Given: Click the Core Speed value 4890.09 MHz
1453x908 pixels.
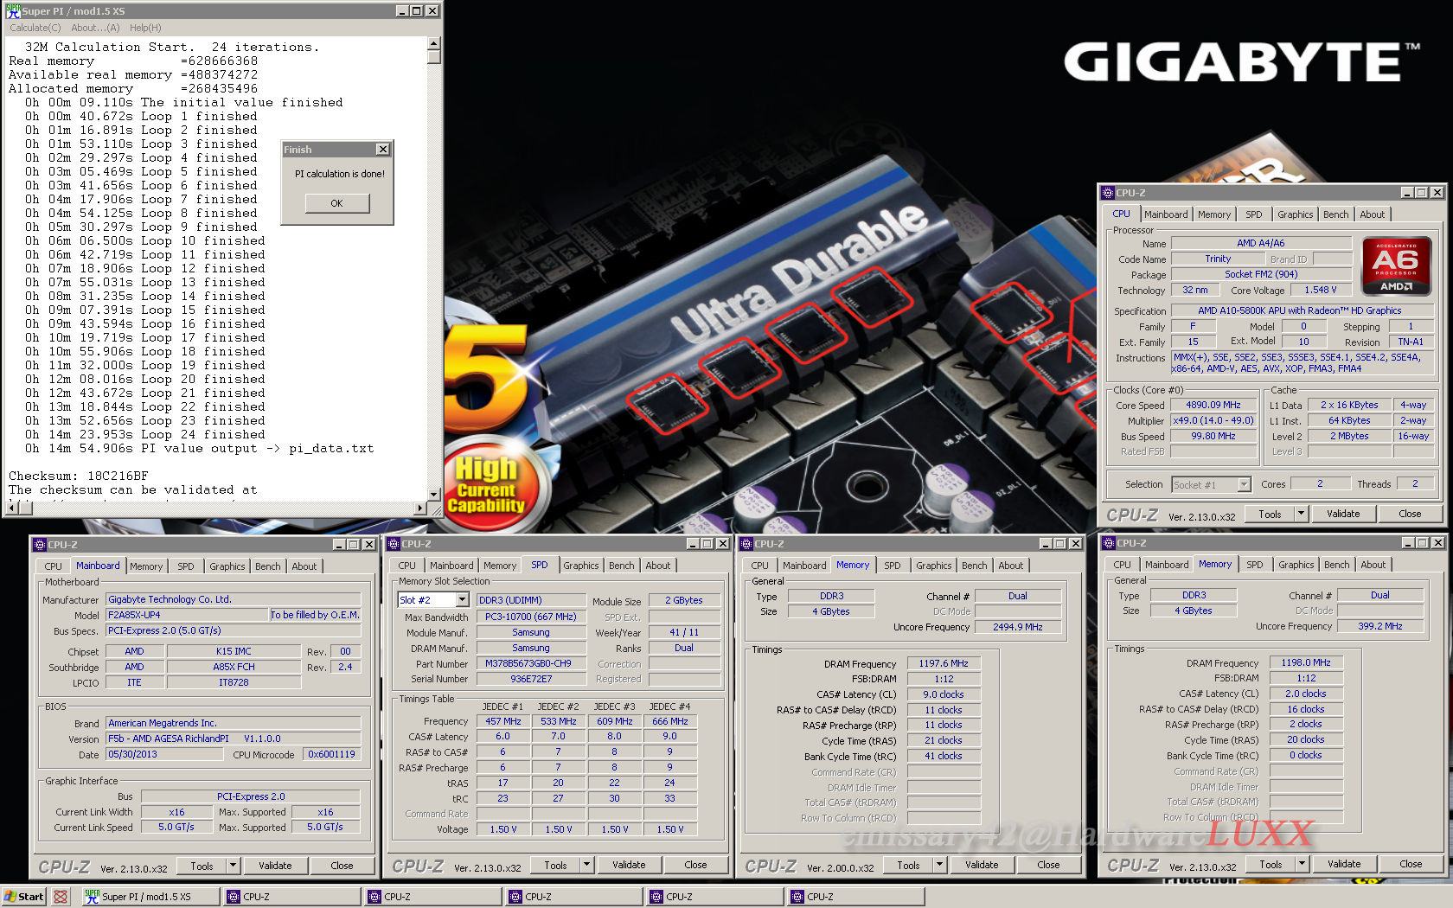Looking at the screenshot, I should click(x=1213, y=405).
